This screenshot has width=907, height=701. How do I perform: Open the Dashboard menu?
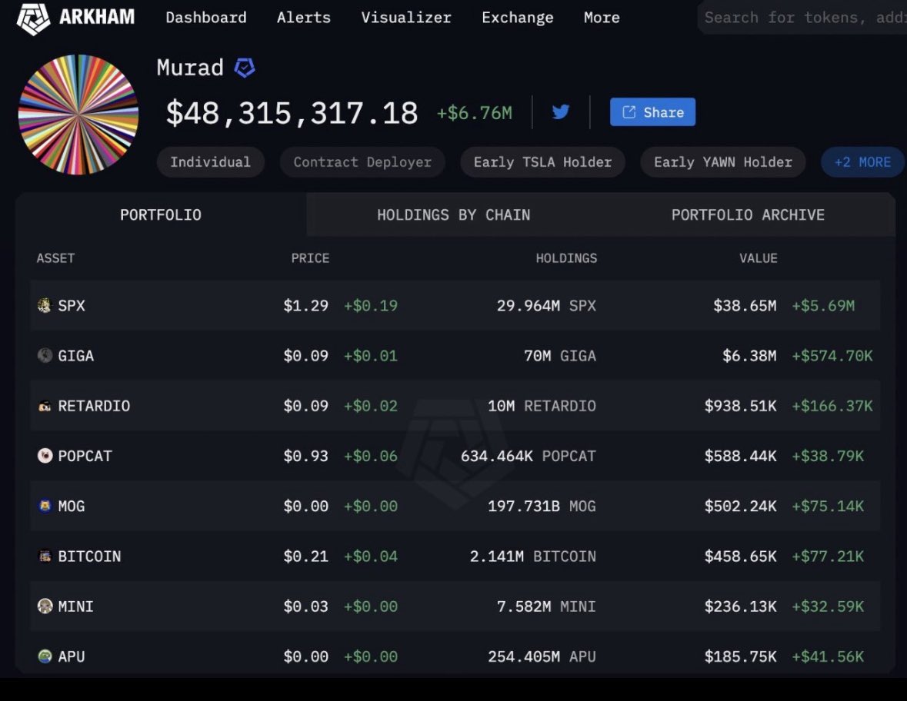point(206,18)
